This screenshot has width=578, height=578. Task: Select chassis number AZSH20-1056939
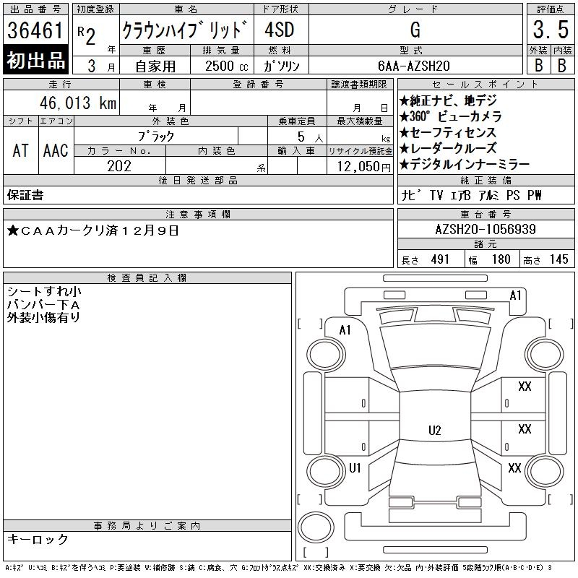pos(486,229)
